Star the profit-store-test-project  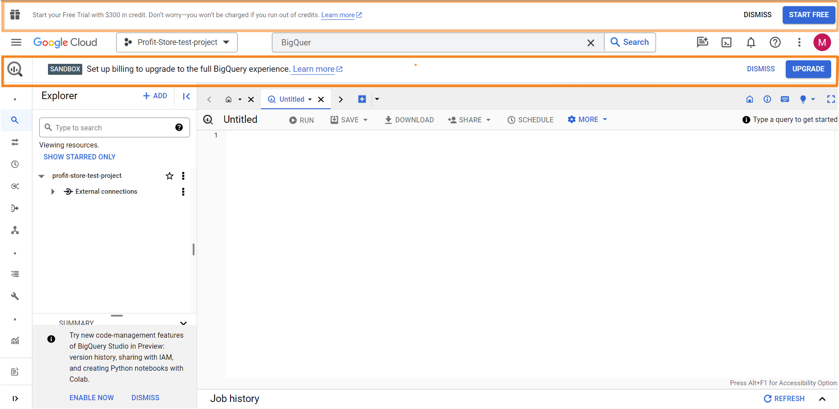[169, 176]
